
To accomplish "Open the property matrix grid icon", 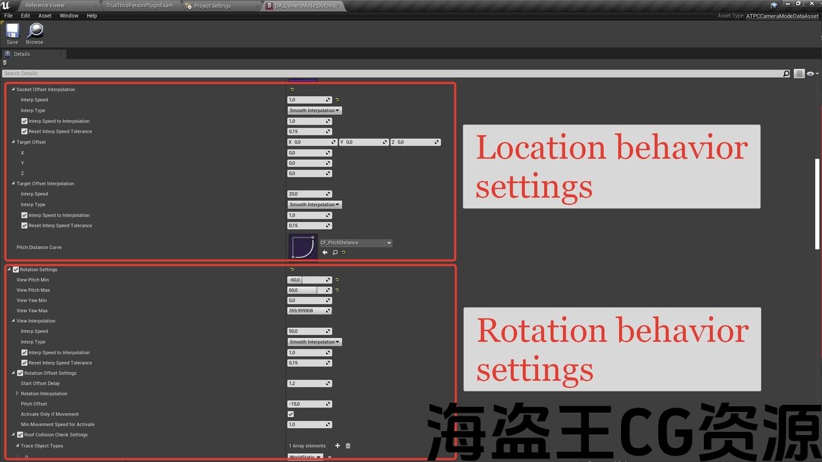I will click(x=799, y=74).
